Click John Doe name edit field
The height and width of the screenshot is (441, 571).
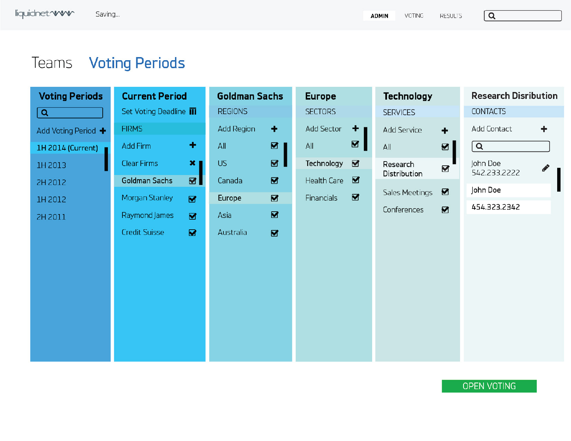(508, 190)
